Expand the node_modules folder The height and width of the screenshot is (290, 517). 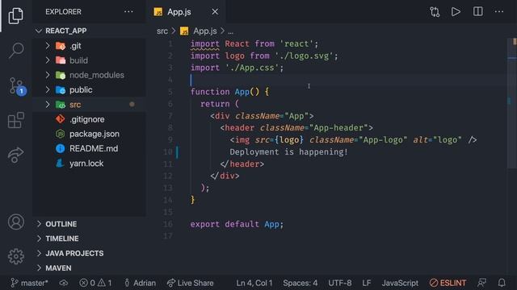point(48,75)
